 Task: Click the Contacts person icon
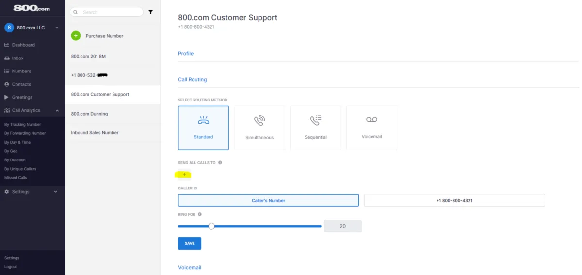[x=7, y=84]
